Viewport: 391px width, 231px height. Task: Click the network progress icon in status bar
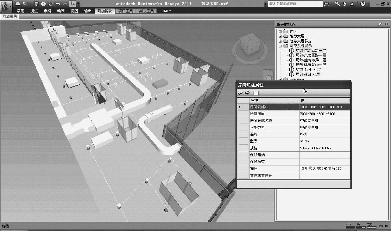(x=370, y=225)
